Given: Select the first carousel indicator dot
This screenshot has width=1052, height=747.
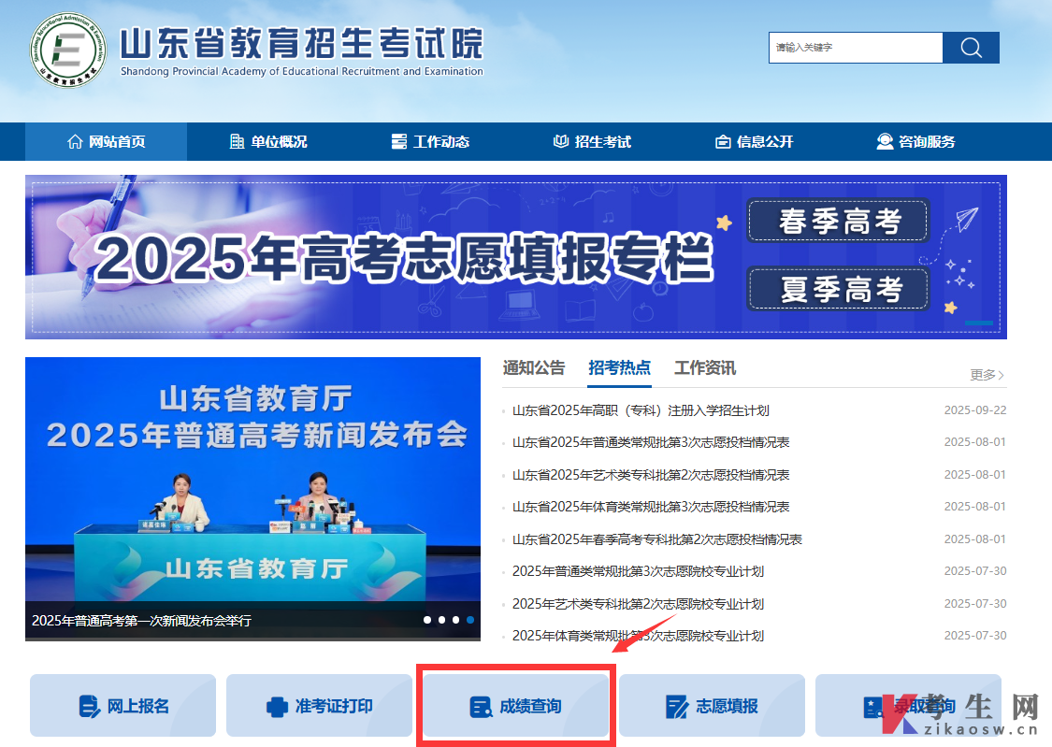Looking at the screenshot, I should coord(427,619).
